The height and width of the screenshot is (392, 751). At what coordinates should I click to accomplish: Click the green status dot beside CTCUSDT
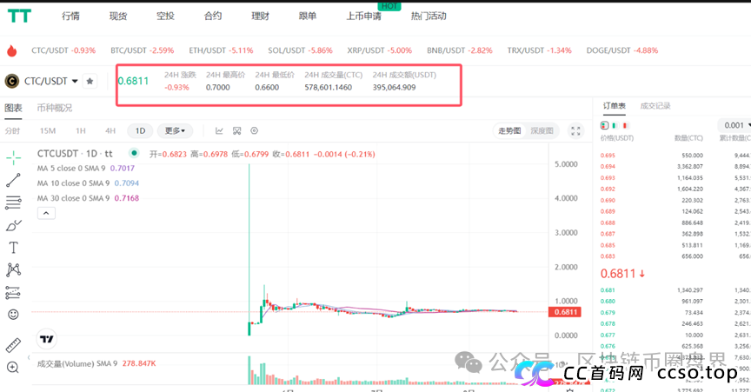coord(134,153)
